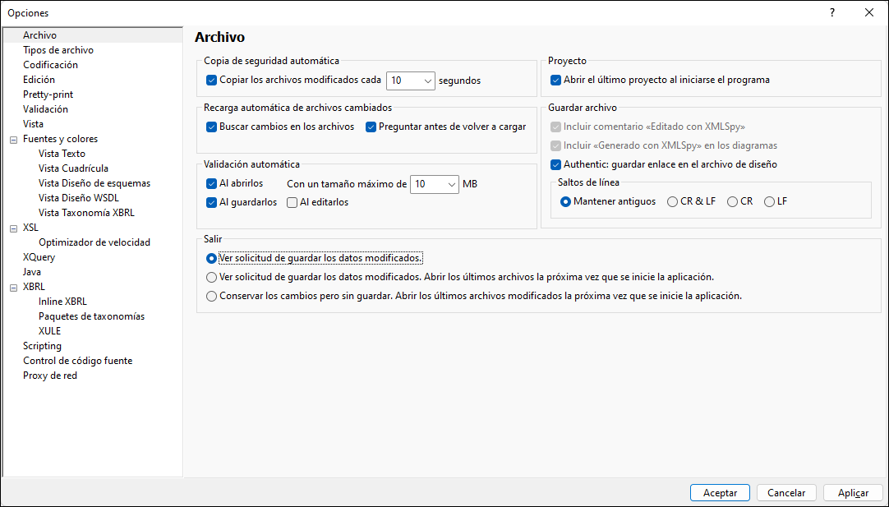889x507 pixels.
Task: Click the Cancelar button
Action: point(786,493)
